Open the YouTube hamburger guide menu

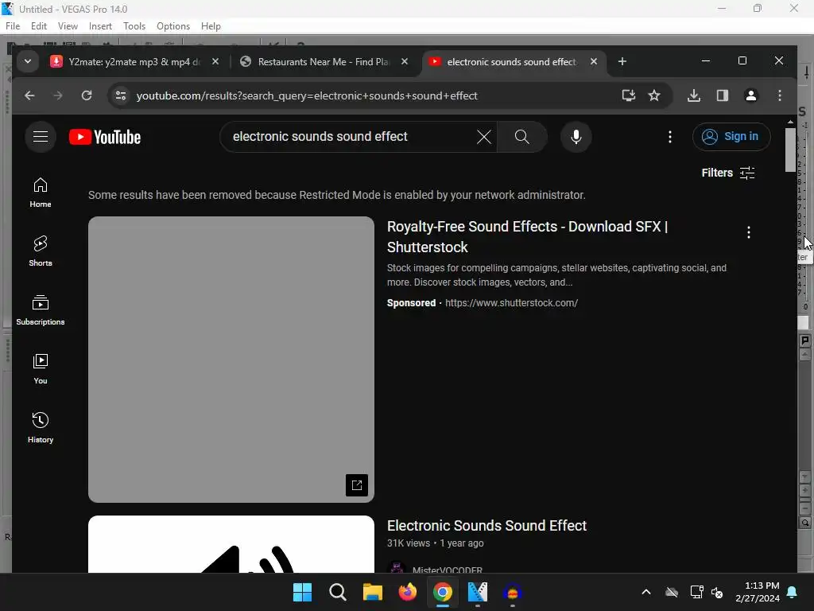click(41, 137)
